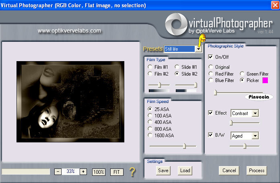The width and height of the screenshot is (280, 183).
Task: Toggle the Effect checkbox
Action: tap(210, 113)
